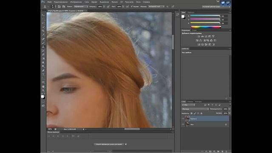Click the foreground color swatch in Color panel
Screen dimensions: 272x153
tap(183, 17)
